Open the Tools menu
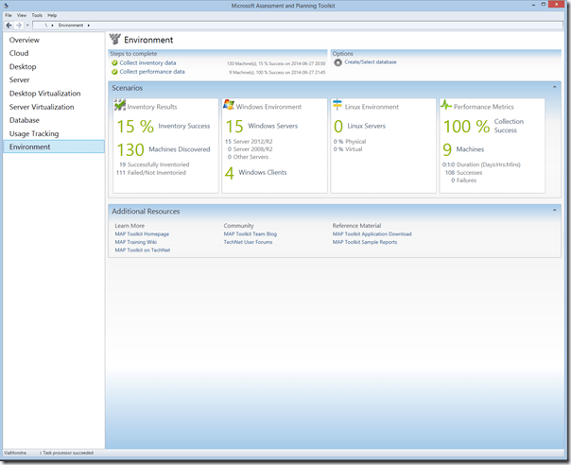The height and width of the screenshot is (465, 571). [37, 15]
